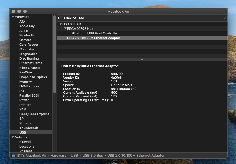236x164 pixels.
Task: Select SAS in the sidebar
Action: [x=23, y=110]
